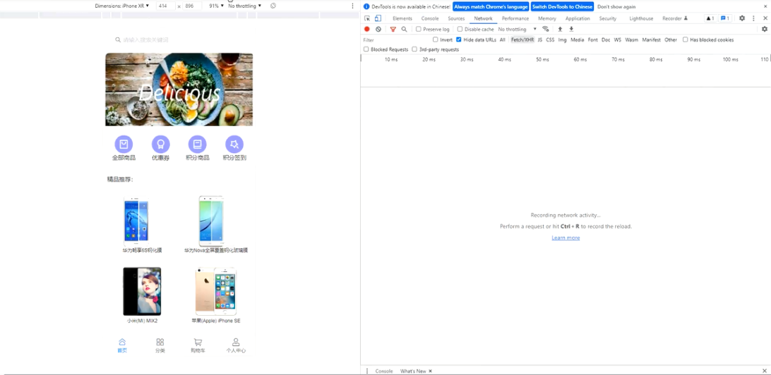This screenshot has height=375, width=771.
Task: Switch to the Performance tab
Action: click(515, 18)
